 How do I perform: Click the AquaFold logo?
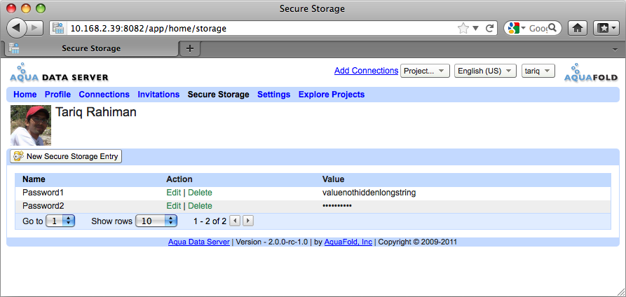pyautogui.click(x=590, y=73)
